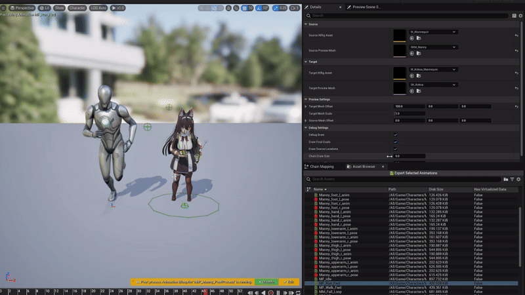Screen dimensions: 525x295
Task: Adjust camera speed button showing 1
Action: pos(295,8)
